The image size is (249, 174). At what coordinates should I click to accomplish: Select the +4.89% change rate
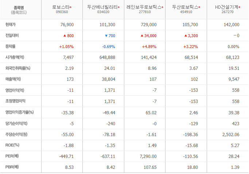tap(149, 47)
